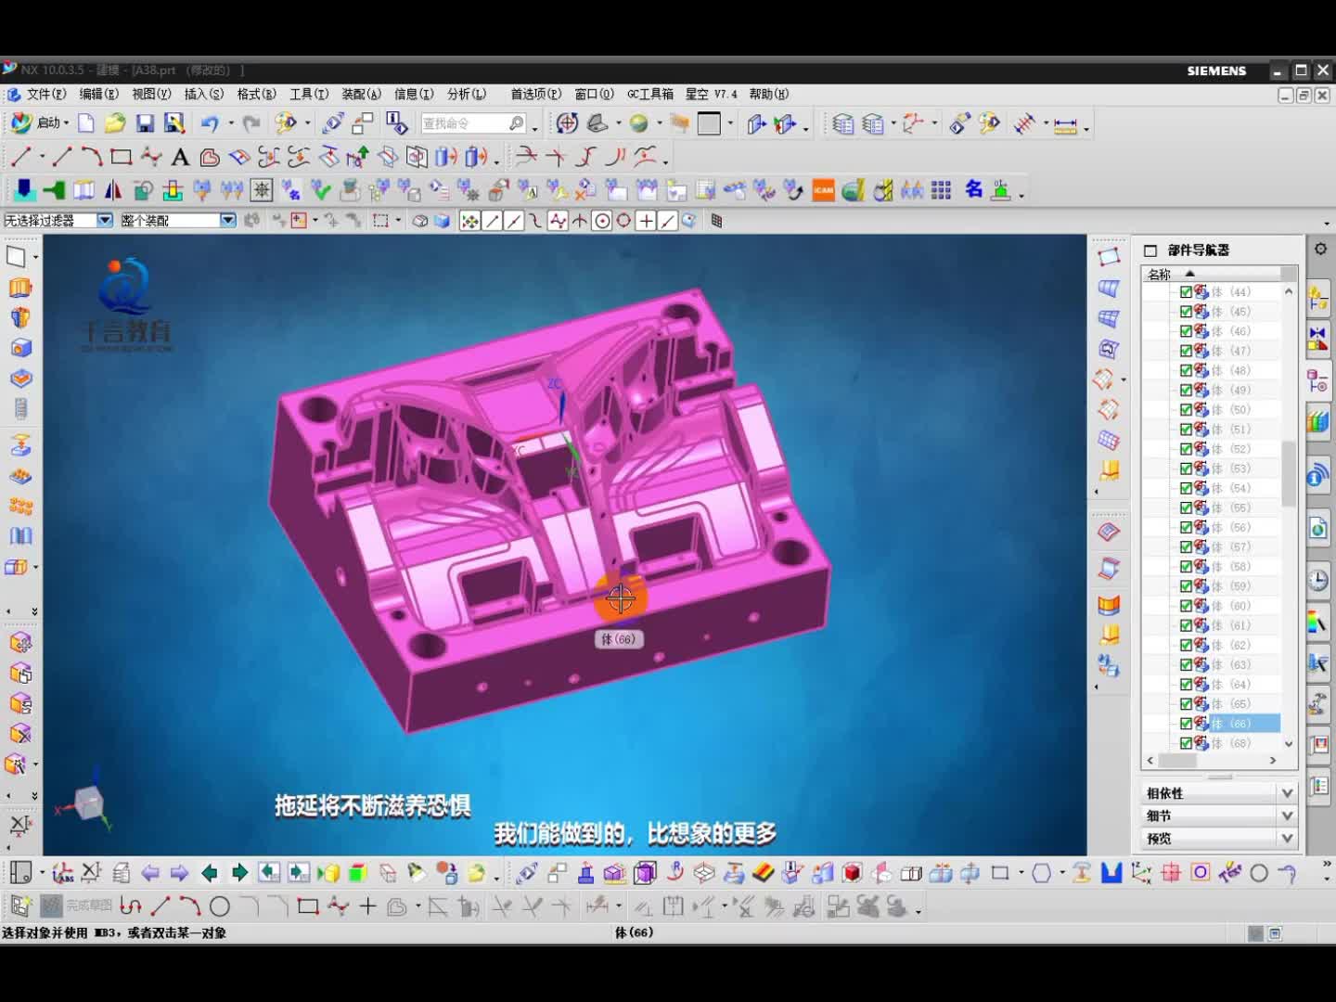Image resolution: width=1336 pixels, height=1002 pixels.
Task: Open the 编辑(E) menu
Action: tap(98, 94)
